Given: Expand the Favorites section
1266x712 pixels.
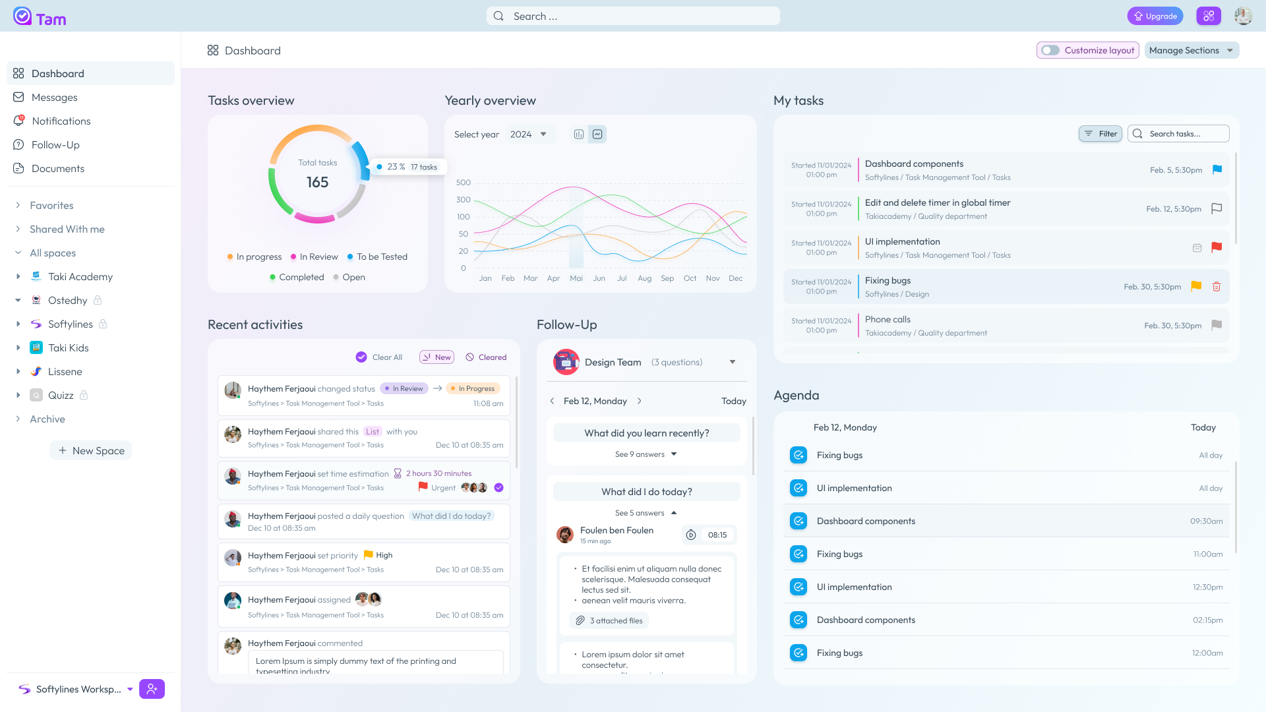Looking at the screenshot, I should point(18,205).
